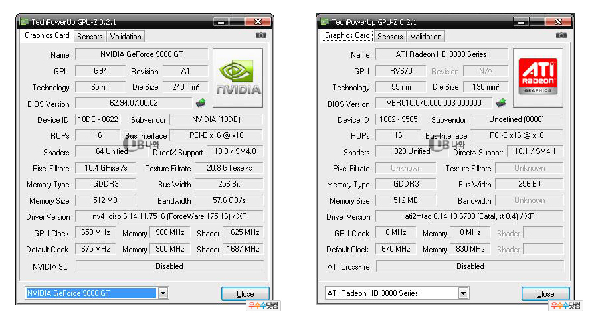Switch to the Sensors tab in the NVIDIA window

90,37
